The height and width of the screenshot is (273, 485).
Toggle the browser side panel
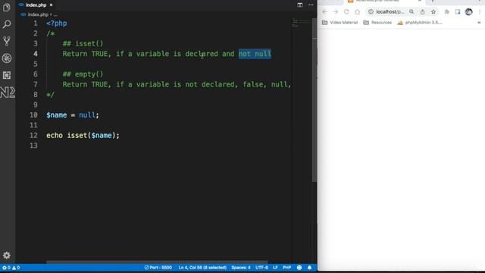click(x=458, y=12)
